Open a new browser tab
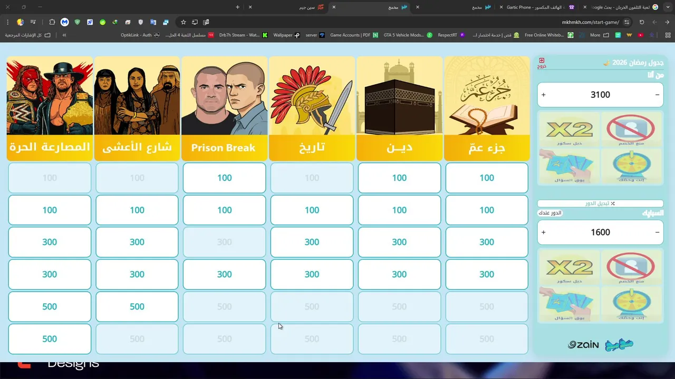Viewport: 675px width, 379px height. (x=238, y=7)
